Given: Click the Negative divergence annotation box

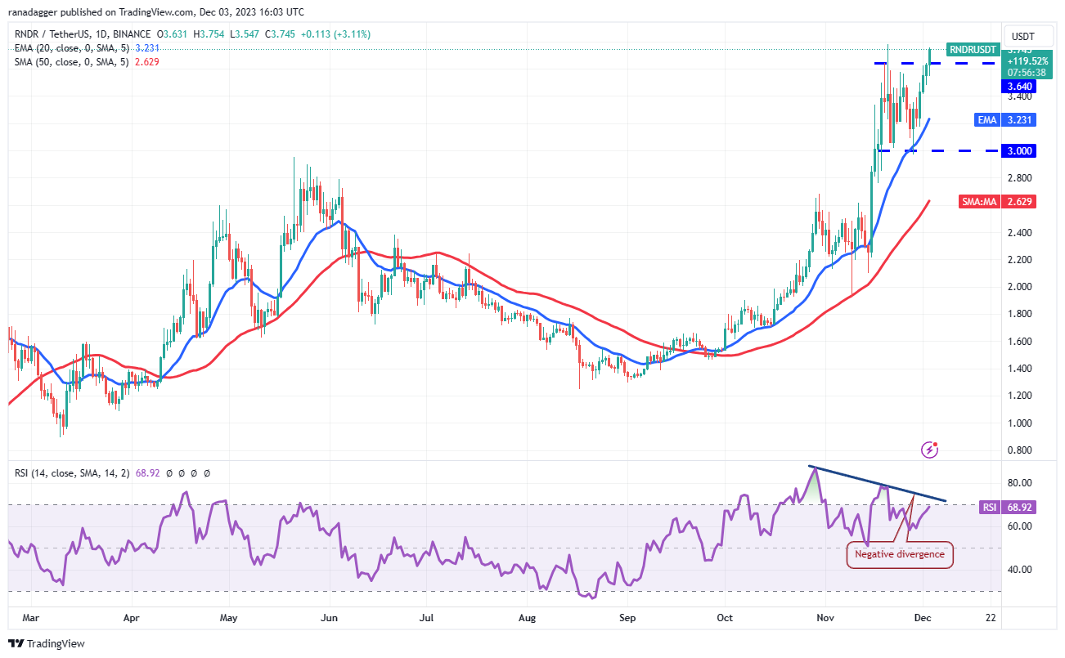Looking at the screenshot, I should (x=900, y=554).
